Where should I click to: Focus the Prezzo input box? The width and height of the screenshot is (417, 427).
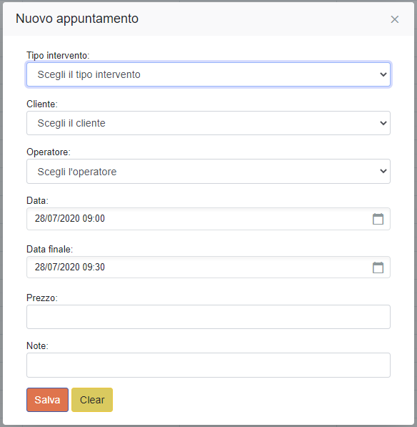[x=208, y=317]
